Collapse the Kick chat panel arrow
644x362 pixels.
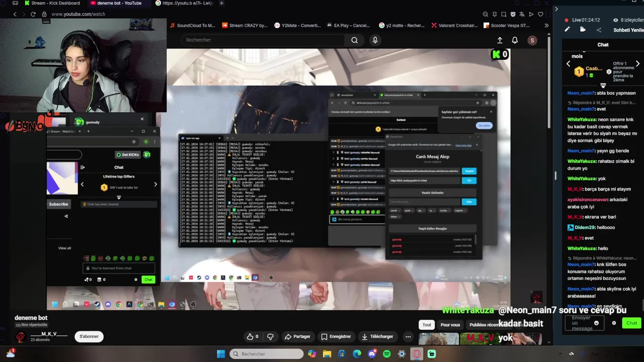pos(556,9)
